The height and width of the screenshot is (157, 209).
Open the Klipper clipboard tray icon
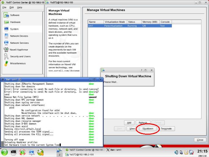click(x=186, y=152)
